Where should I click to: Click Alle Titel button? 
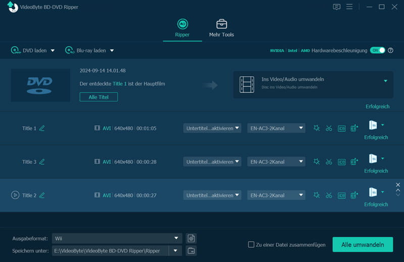pyautogui.click(x=98, y=97)
